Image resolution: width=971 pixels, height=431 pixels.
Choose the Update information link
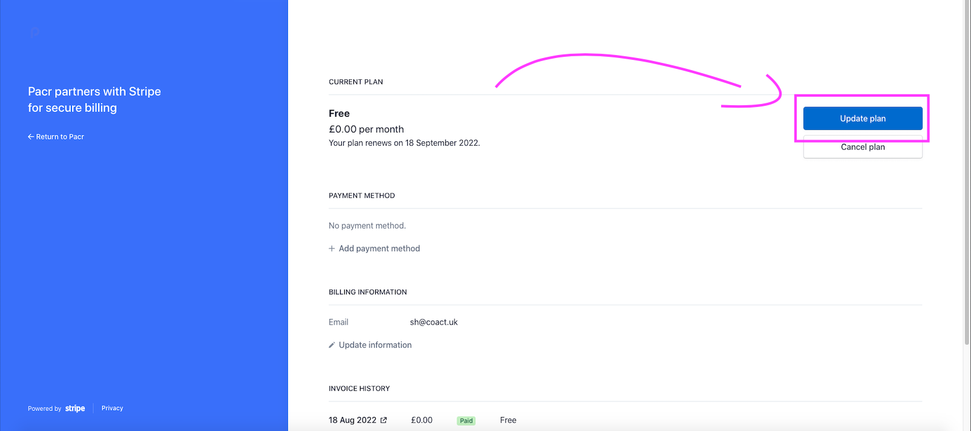pyautogui.click(x=374, y=345)
